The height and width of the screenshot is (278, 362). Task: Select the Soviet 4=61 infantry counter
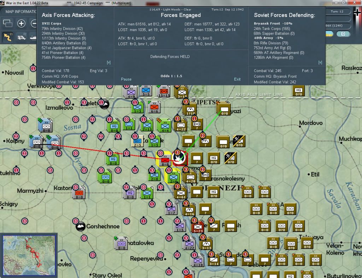[x=181, y=193]
